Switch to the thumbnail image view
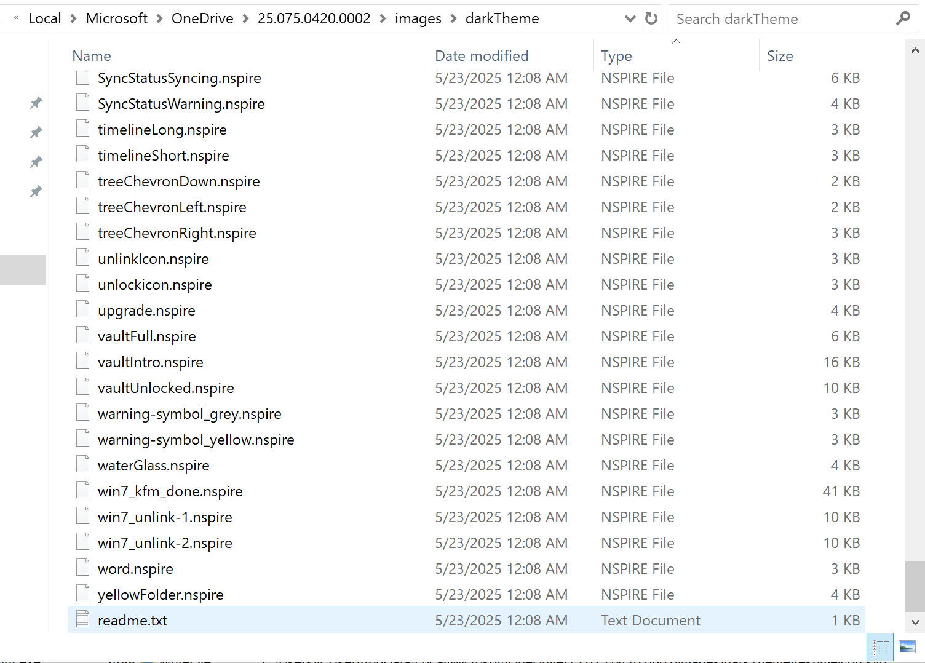The height and width of the screenshot is (663, 925). [x=907, y=647]
